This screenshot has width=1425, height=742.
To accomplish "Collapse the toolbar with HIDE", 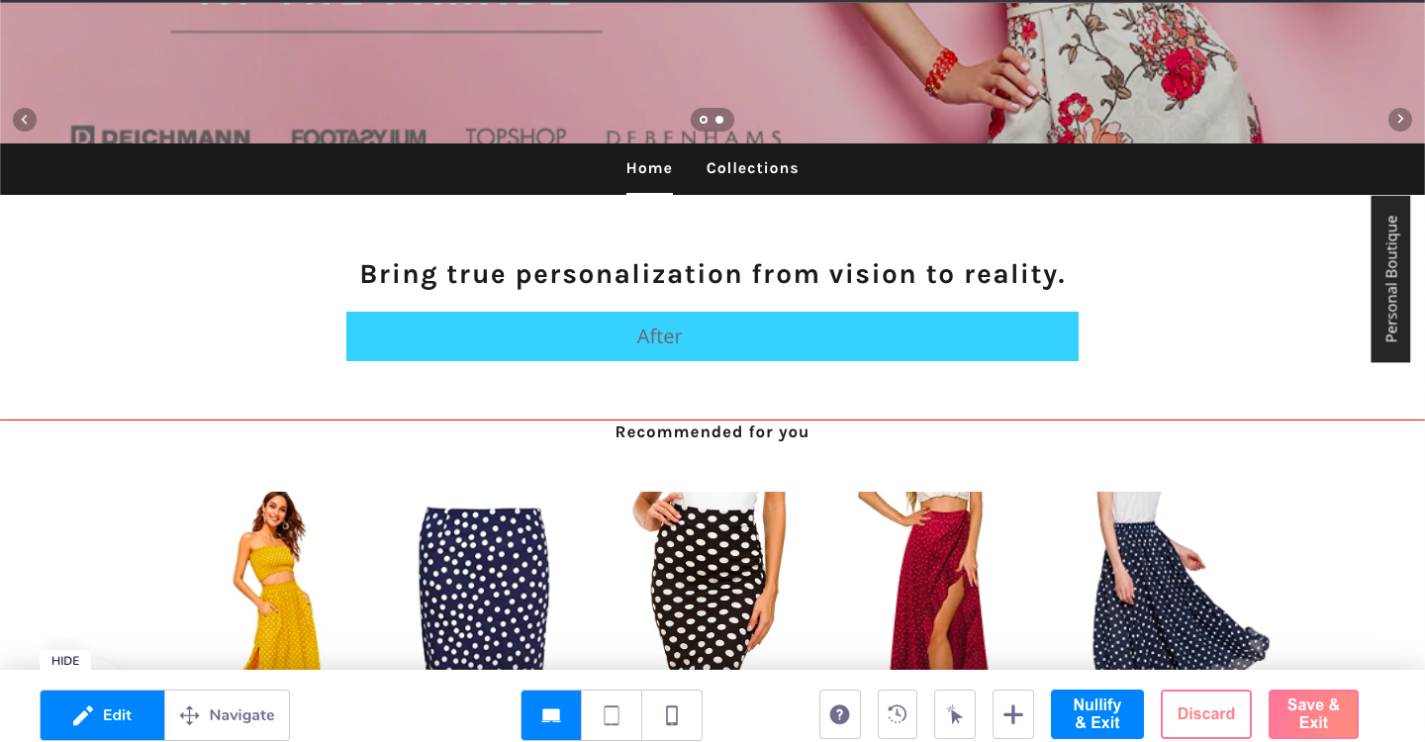I will click(65, 661).
